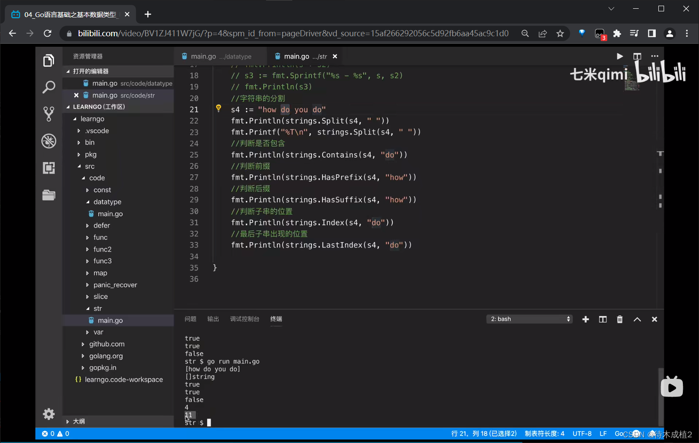Image resolution: width=699 pixels, height=443 pixels.
Task: Open the Search icon in activity bar
Action: pos(48,87)
